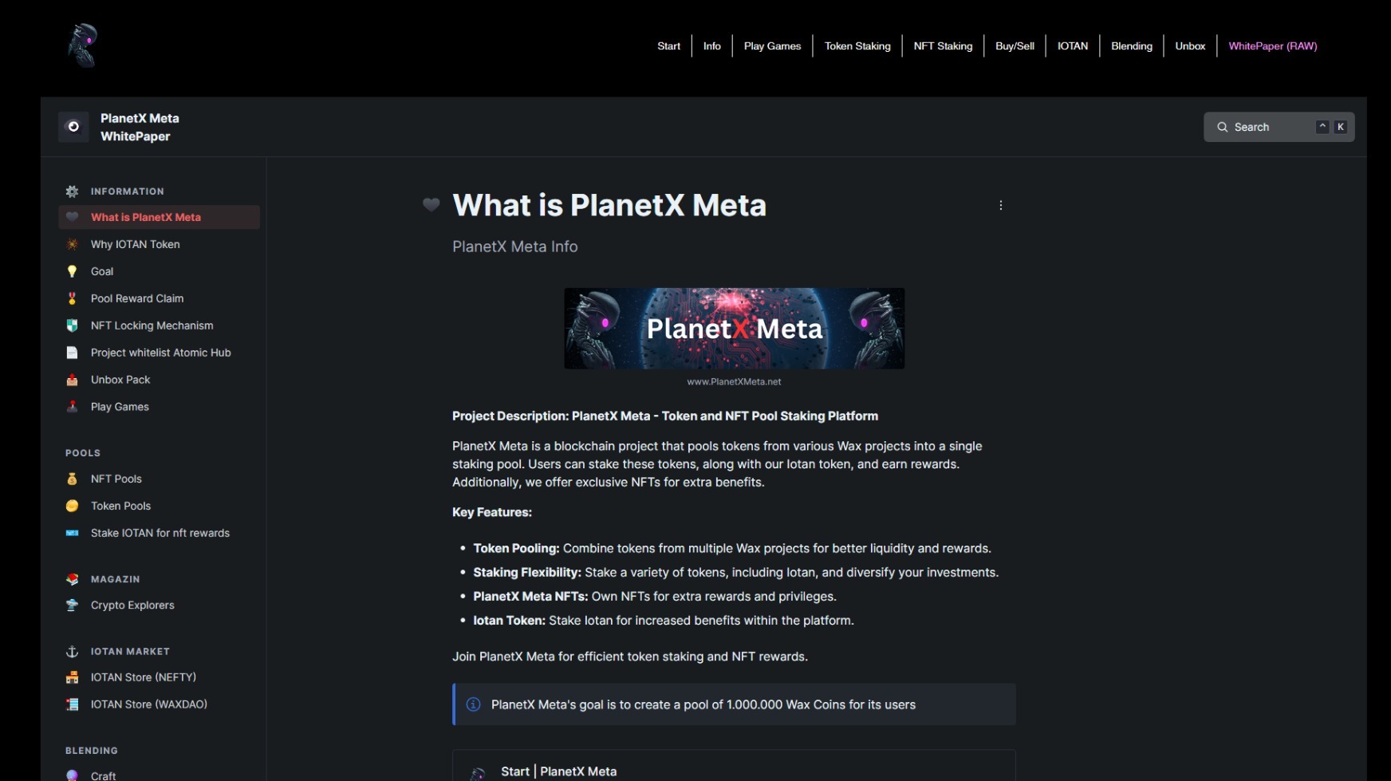Click the PlanetX Meta logo in the sidebar header
1391x781 pixels.
(x=73, y=126)
